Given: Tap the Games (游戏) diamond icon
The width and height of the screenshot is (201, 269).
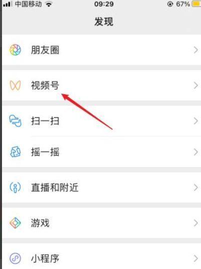Looking at the screenshot, I should click(15, 223).
